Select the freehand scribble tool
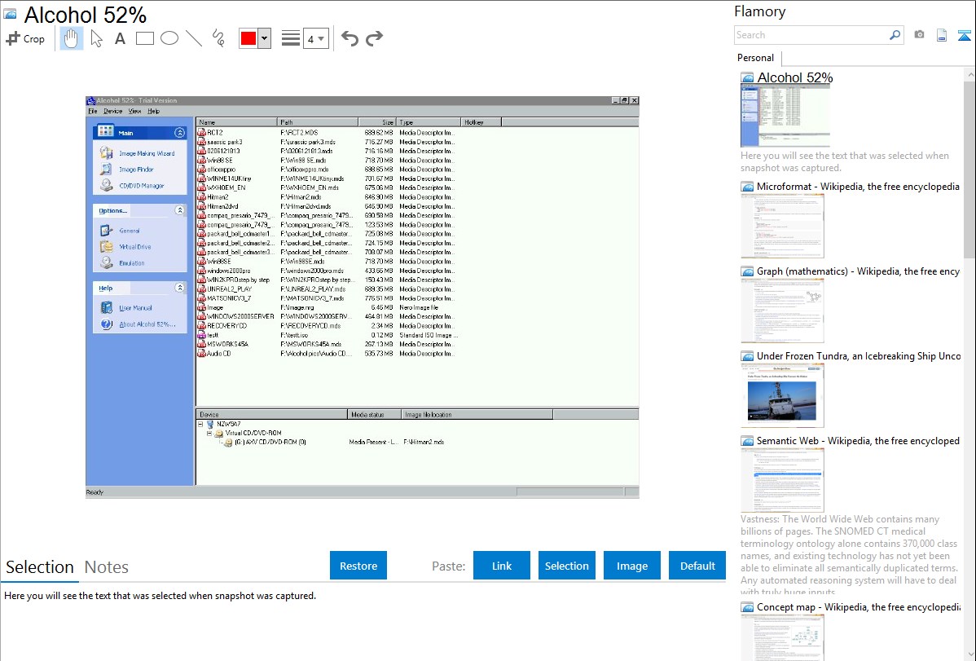The width and height of the screenshot is (976, 661). click(218, 38)
